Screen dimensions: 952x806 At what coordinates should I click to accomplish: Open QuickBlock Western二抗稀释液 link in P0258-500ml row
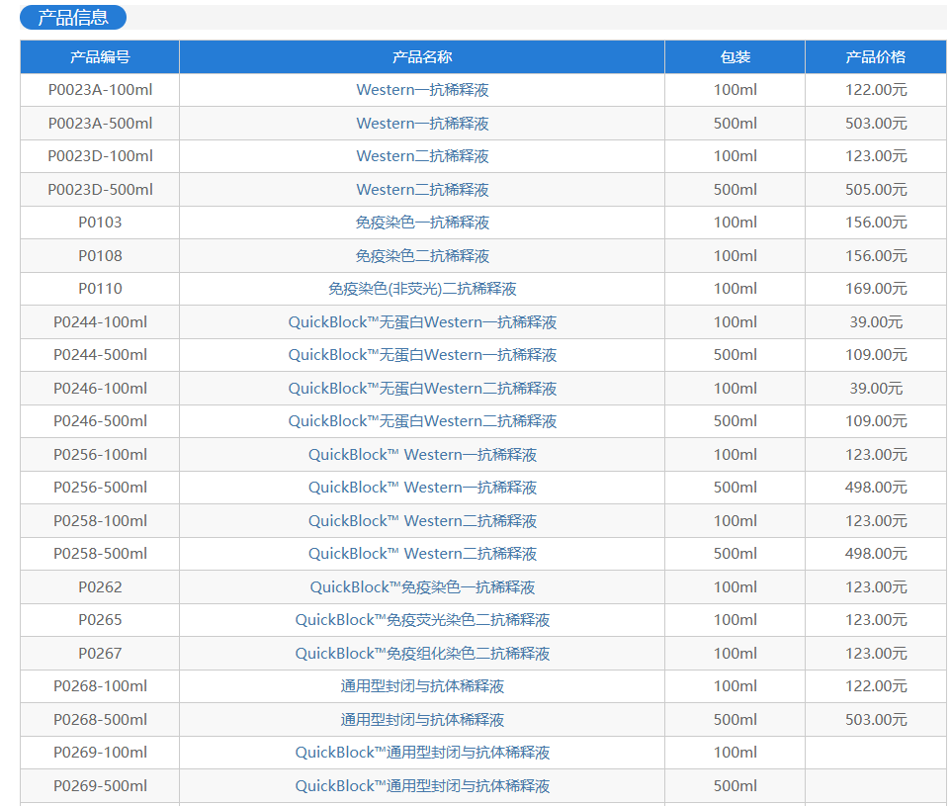click(422, 554)
